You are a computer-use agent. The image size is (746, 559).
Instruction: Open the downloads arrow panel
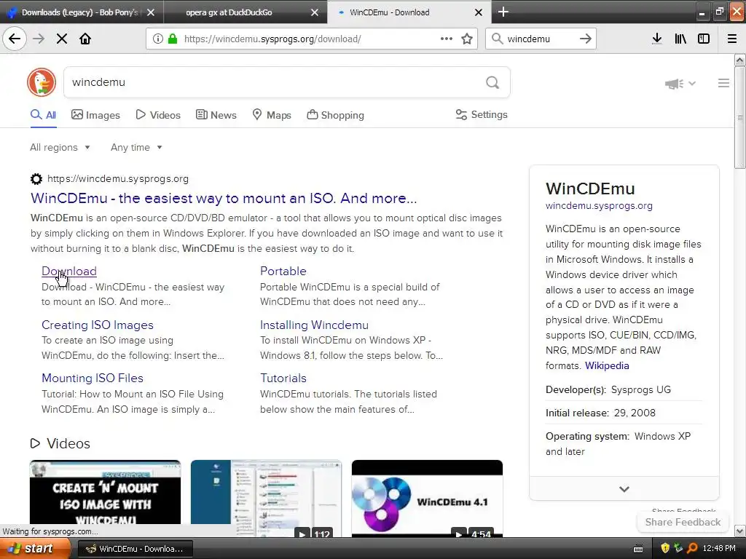coord(657,39)
